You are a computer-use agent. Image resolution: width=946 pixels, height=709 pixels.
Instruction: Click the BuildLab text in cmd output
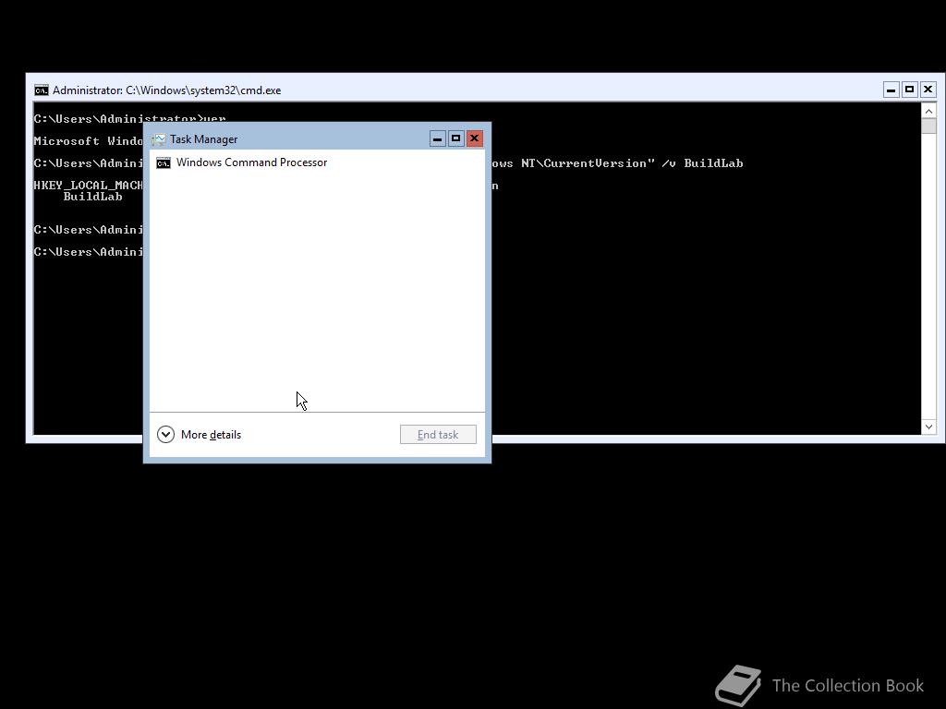click(93, 197)
